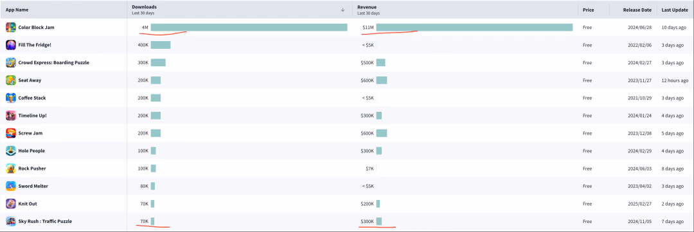The width and height of the screenshot is (694, 232).
Task: Sort table by Price header
Action: (x=588, y=10)
